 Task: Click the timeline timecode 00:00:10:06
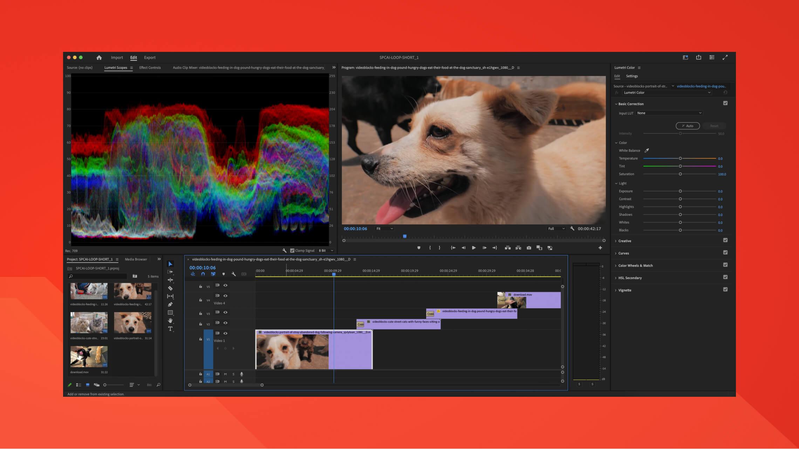point(203,268)
